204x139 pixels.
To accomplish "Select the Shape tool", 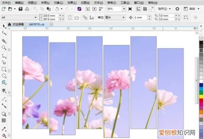I will pyautogui.click(x=4, y=33).
